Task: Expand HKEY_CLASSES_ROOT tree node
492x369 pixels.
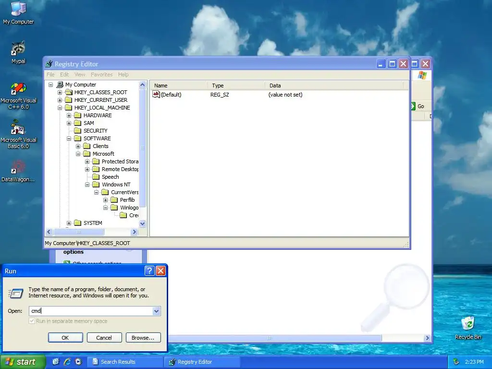Action: (x=60, y=92)
